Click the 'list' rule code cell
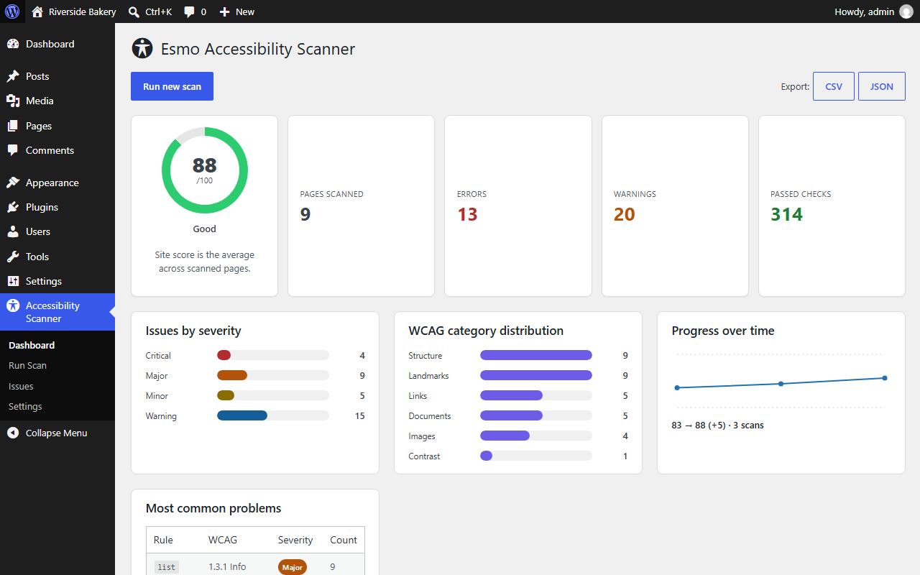This screenshot has height=575, width=920. point(166,567)
